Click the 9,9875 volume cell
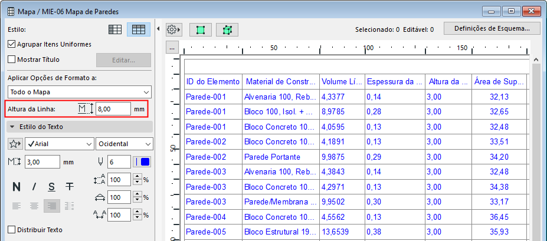This screenshot has height=241, width=547. pyautogui.click(x=342, y=157)
